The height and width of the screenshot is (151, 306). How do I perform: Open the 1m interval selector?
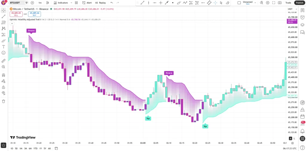(40, 3)
